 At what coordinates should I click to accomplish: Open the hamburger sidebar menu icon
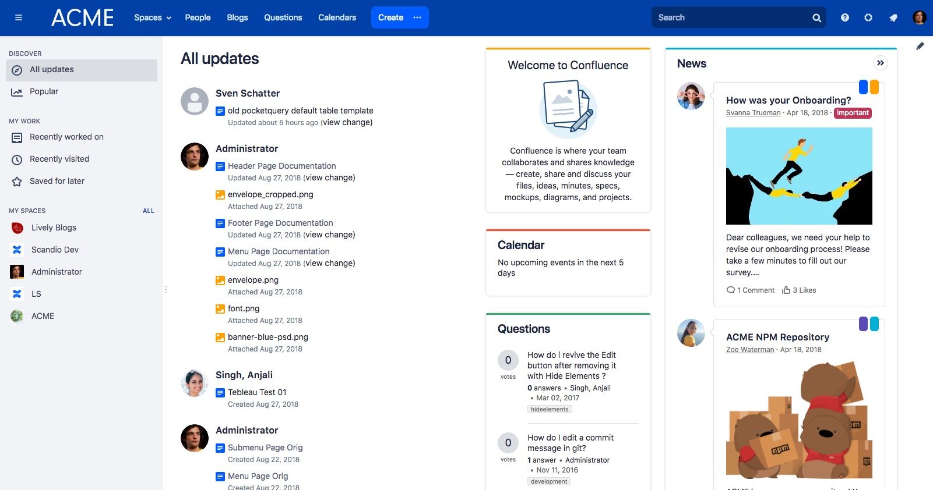(19, 17)
